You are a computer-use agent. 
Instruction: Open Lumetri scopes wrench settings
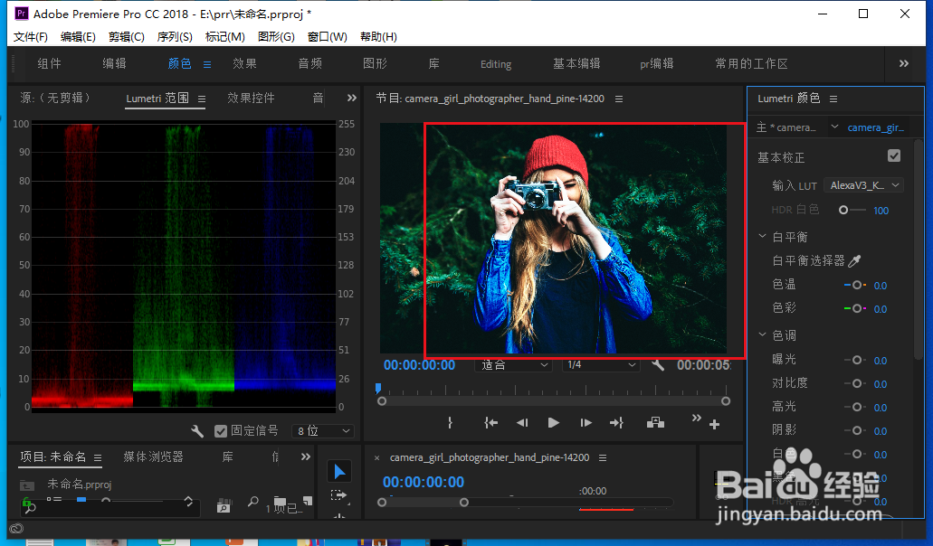[197, 431]
